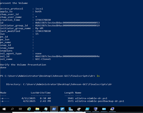Click the pe_lun label
Image resolution: width=143 pixels, height=113 pixels.
tap(5, 39)
